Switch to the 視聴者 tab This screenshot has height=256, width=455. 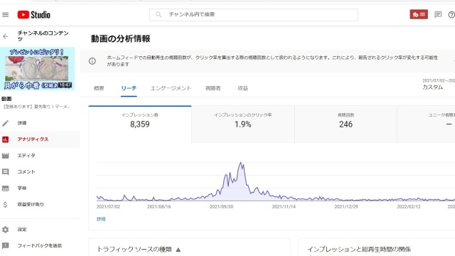coord(213,88)
